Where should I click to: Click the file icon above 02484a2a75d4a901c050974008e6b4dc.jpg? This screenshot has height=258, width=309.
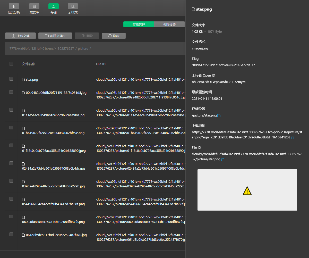pos(23,164)
